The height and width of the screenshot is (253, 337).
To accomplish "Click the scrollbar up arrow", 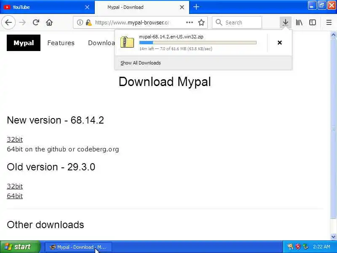I will pyautogui.click(x=333, y=35).
